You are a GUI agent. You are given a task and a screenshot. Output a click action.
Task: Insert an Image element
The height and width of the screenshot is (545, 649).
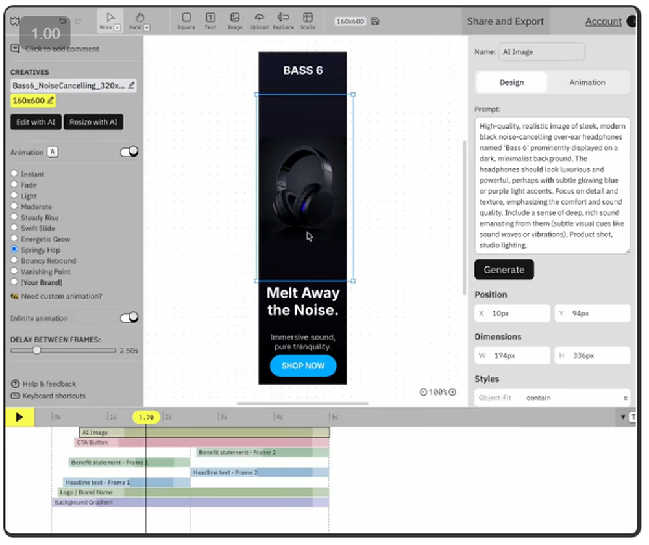point(235,20)
